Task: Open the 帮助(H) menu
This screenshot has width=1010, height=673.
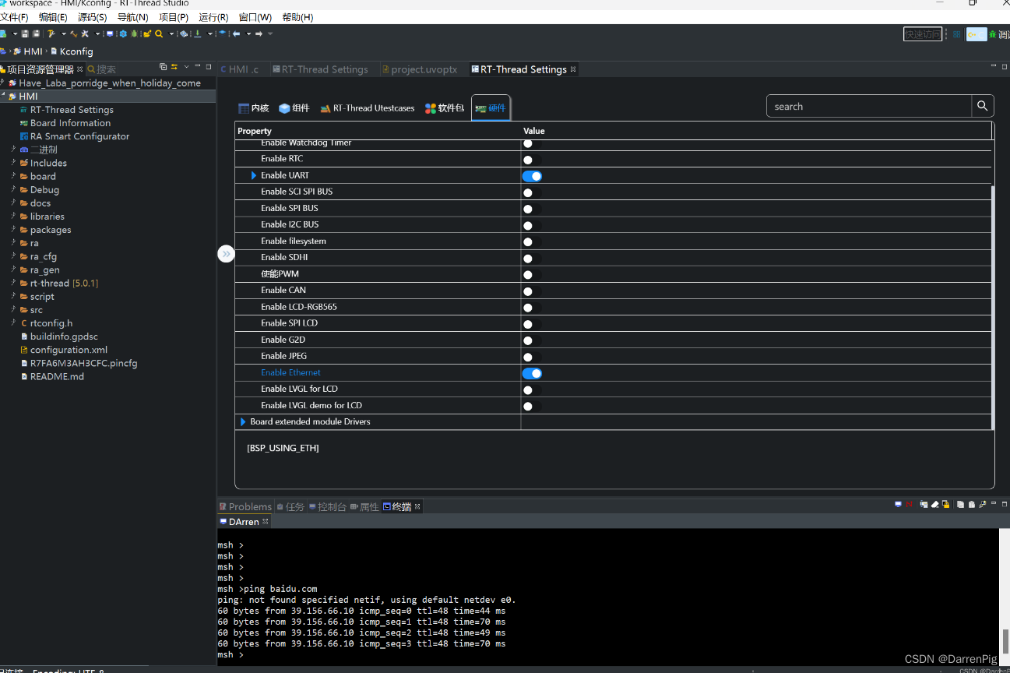Action: pos(297,17)
